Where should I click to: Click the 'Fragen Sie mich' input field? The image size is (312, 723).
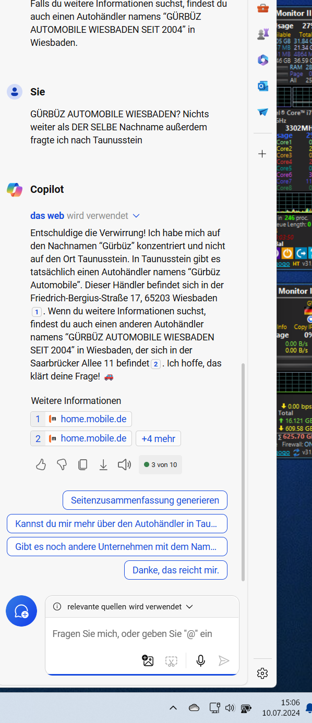click(142, 634)
